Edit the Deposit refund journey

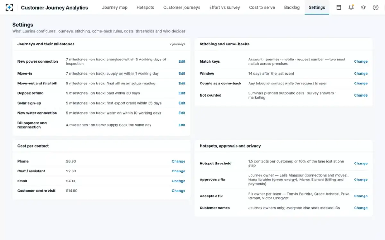(x=182, y=93)
